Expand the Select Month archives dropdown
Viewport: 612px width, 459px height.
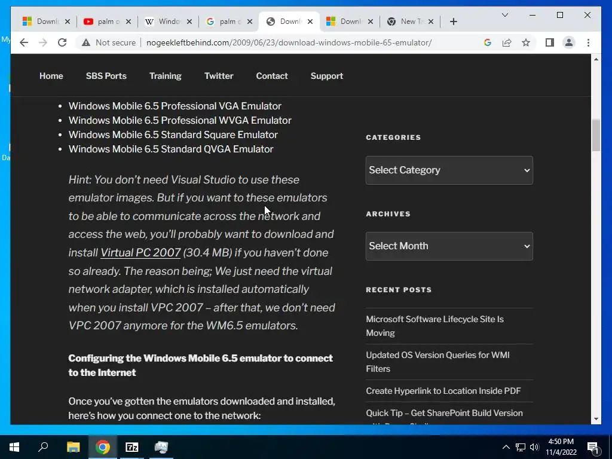point(449,246)
